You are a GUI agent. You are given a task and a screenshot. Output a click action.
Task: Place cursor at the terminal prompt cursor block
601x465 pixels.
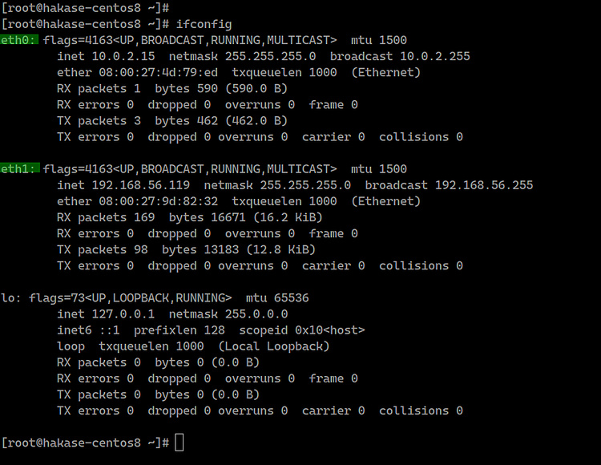179,443
